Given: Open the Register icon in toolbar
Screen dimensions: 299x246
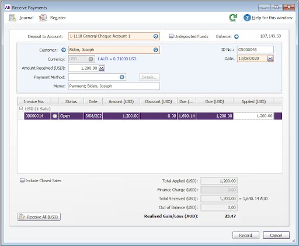Looking at the screenshot, I should point(43,18).
